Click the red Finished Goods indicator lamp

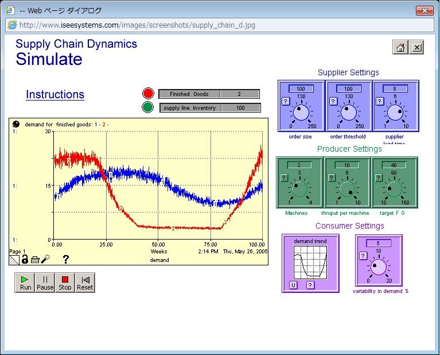tap(149, 94)
